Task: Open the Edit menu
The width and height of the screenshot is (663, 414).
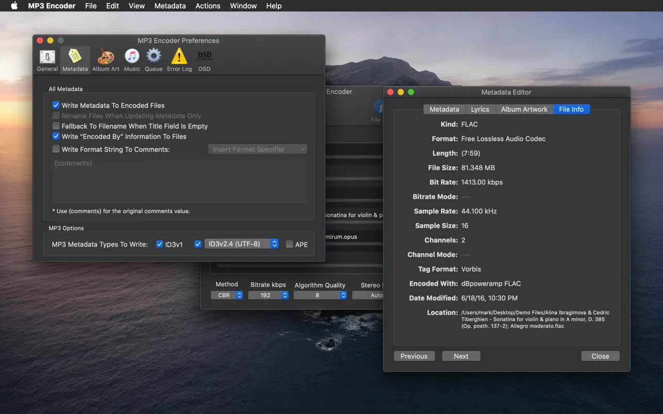Action: point(112,6)
